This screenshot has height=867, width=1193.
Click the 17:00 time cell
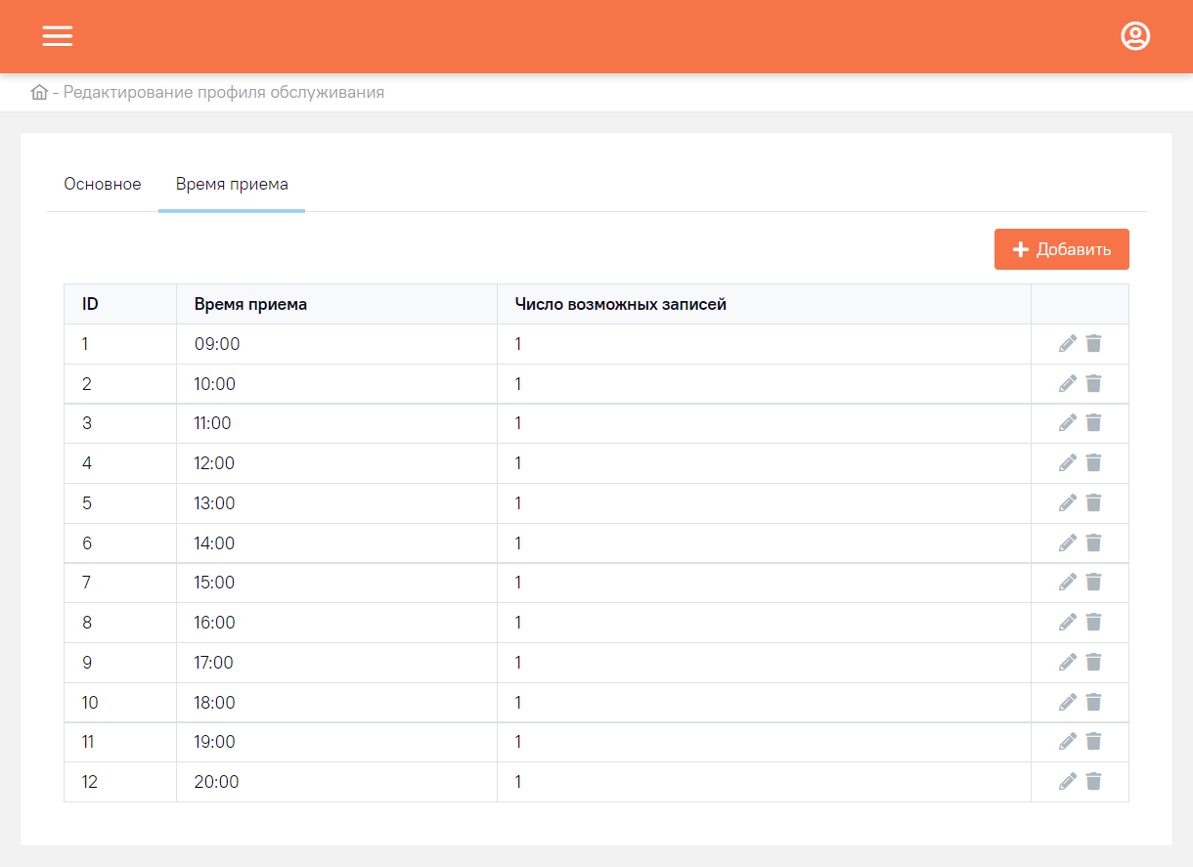336,663
